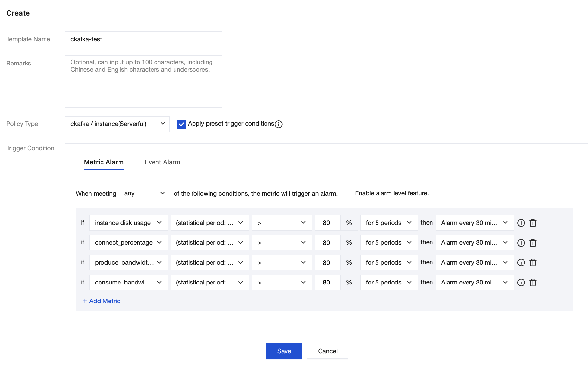Click the Save button
588x366 pixels.
[x=284, y=351]
